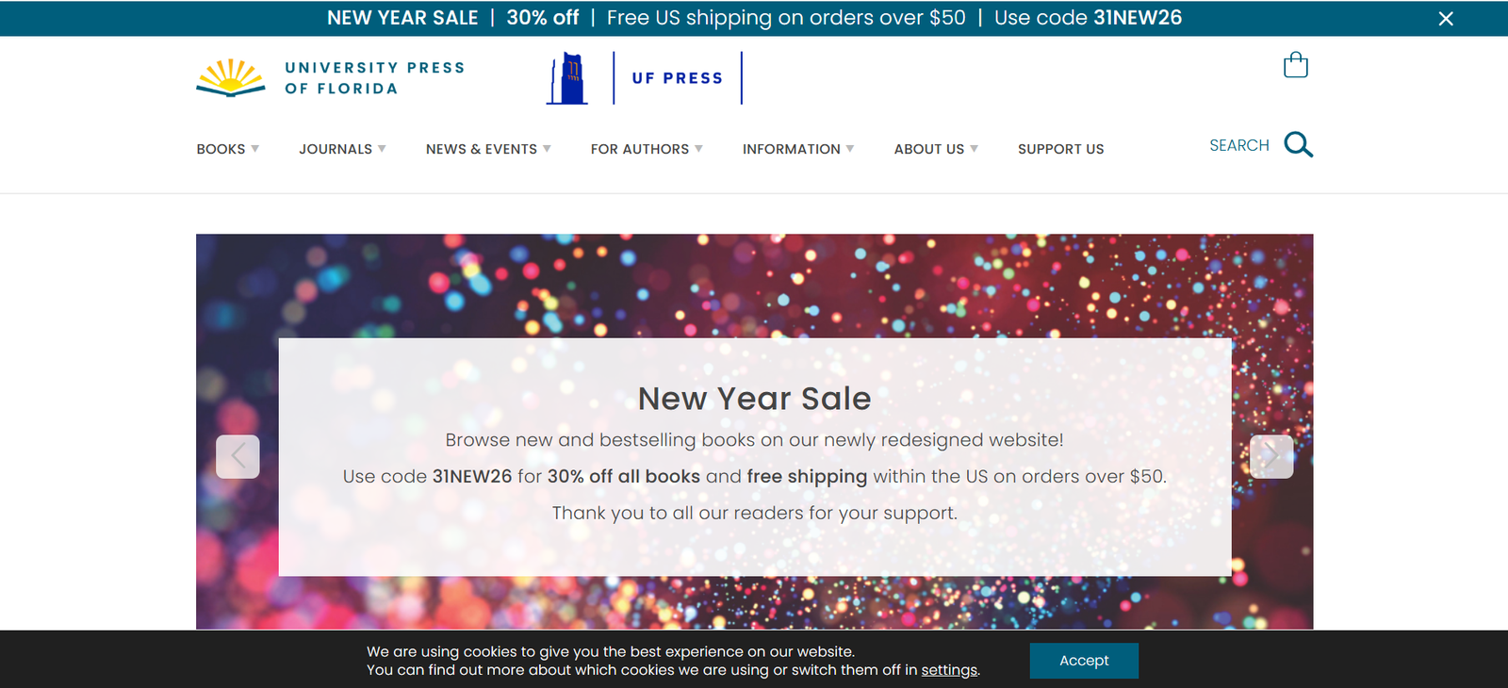Click the UF Press tower logo
1508x688 pixels.
(x=567, y=78)
